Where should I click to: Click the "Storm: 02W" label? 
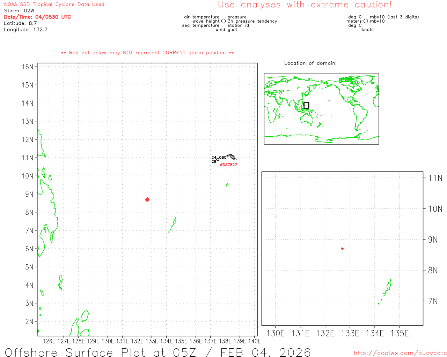click(x=19, y=11)
